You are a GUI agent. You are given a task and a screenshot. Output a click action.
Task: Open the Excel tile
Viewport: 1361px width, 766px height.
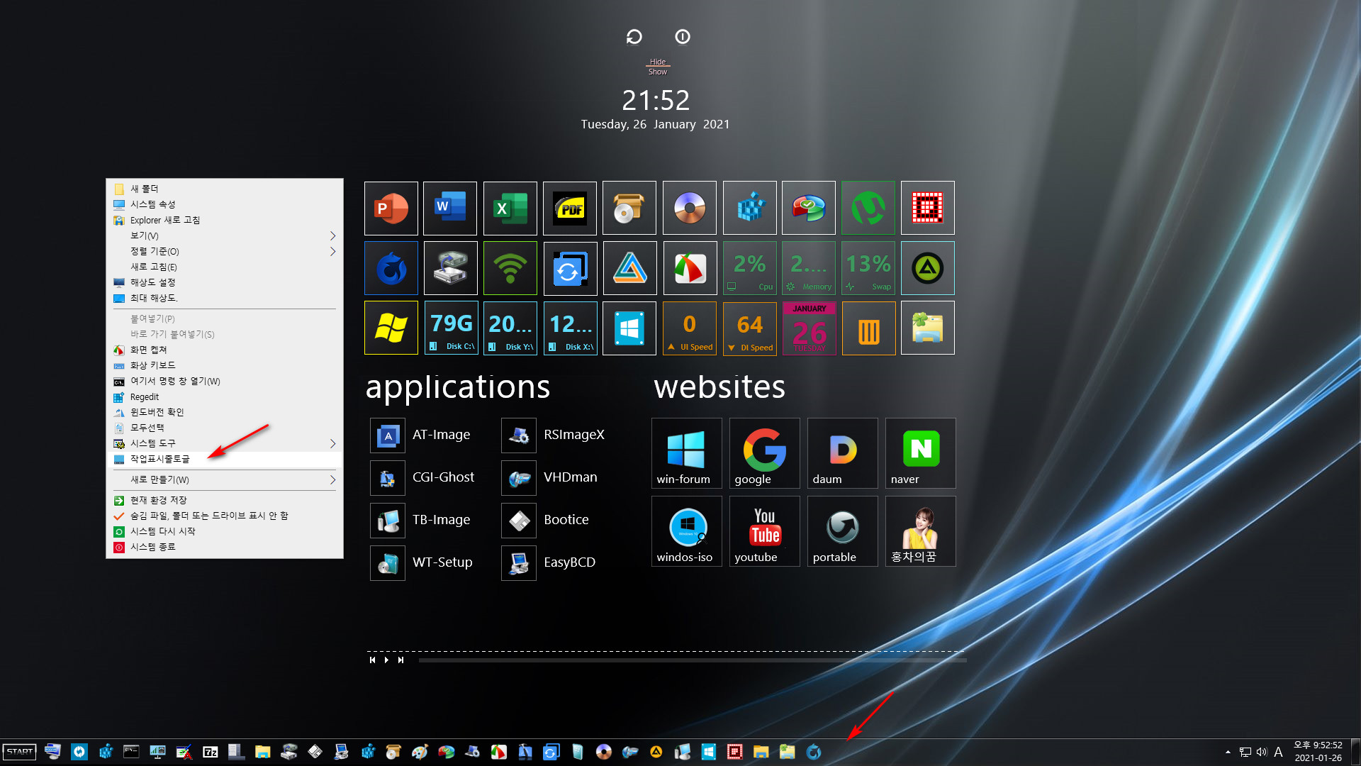(510, 208)
